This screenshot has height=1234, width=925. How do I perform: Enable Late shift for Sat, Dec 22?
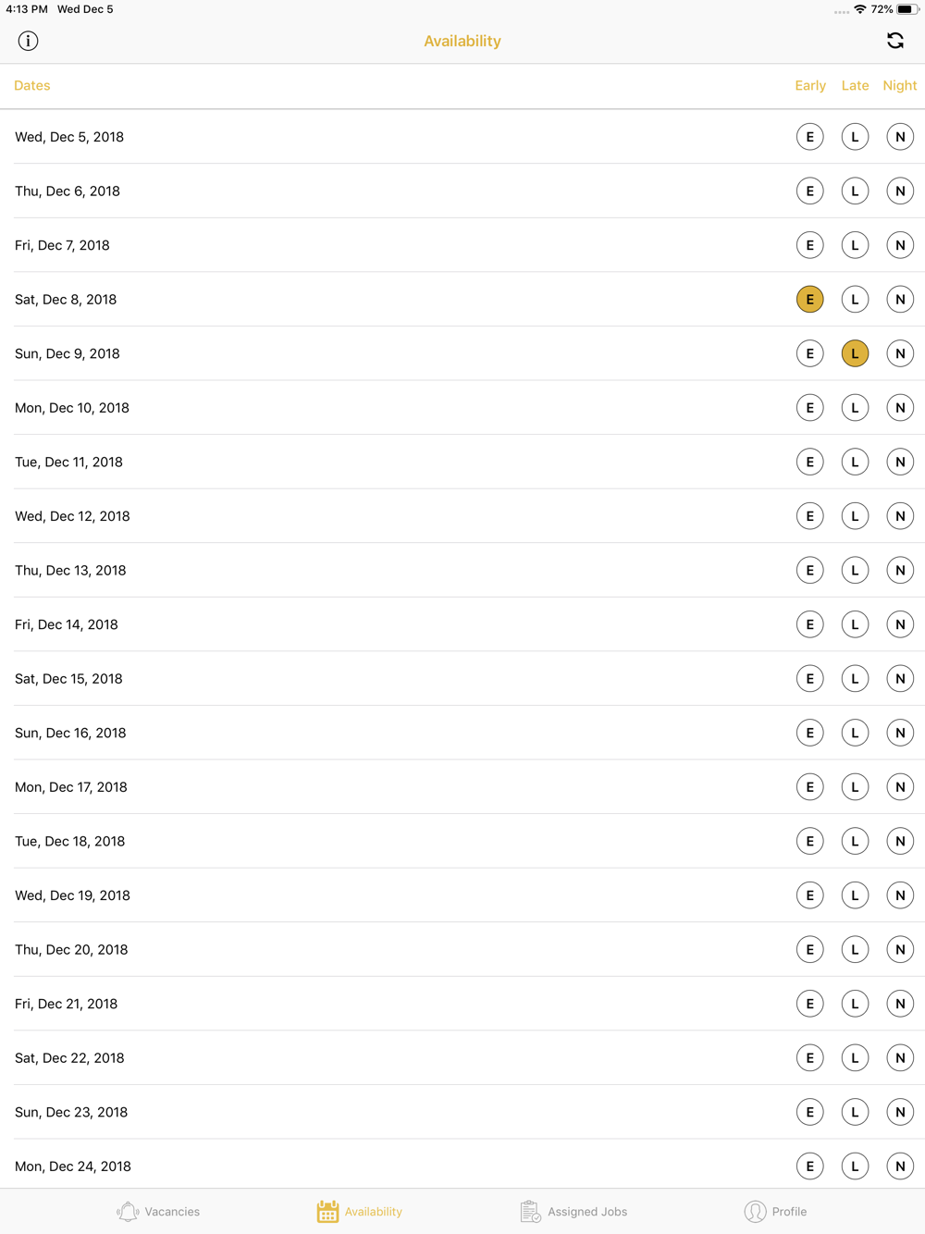[855, 1058]
